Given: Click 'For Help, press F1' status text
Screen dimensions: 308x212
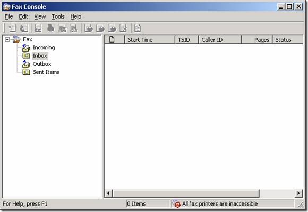Looking at the screenshot, I should click(x=25, y=204).
